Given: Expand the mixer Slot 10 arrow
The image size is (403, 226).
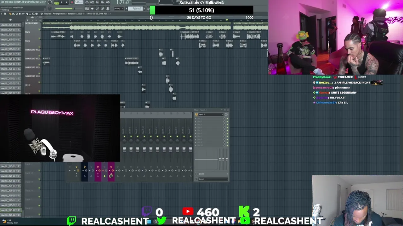Looking at the screenshot, I should [x=196, y=145].
